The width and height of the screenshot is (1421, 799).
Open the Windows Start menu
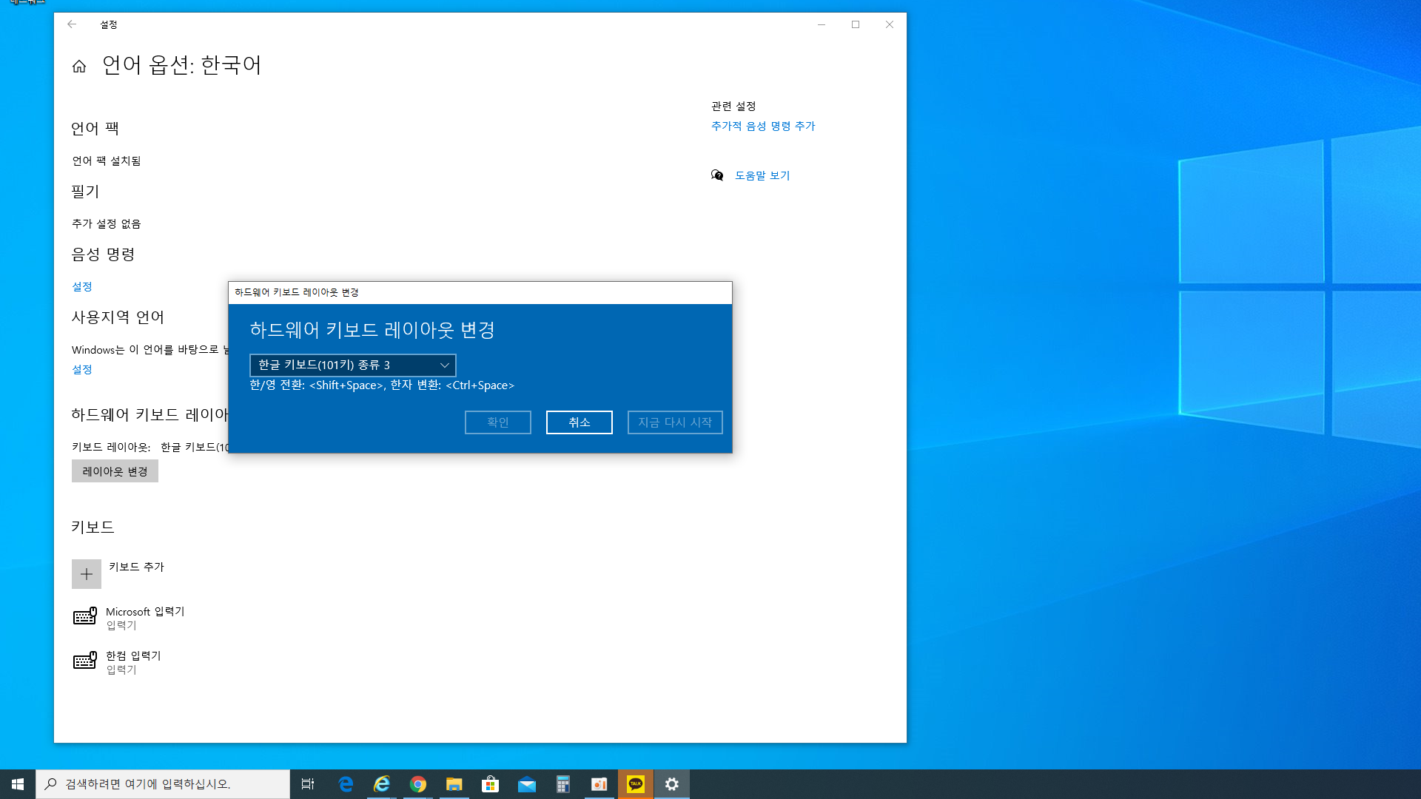coord(18,784)
